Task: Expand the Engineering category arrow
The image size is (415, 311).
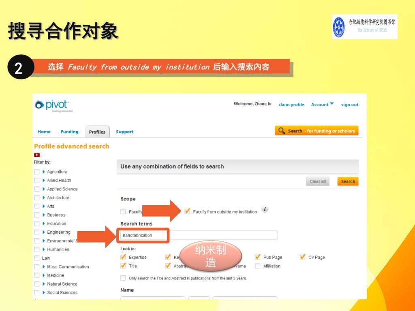Action: point(44,232)
